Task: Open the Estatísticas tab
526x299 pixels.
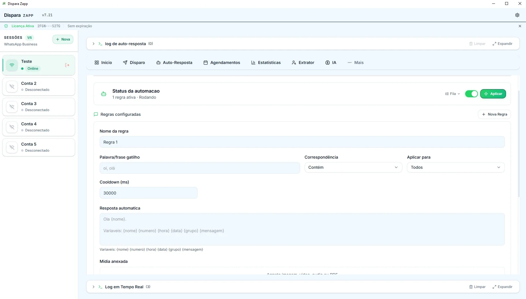Action: [x=266, y=63]
